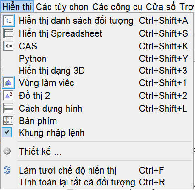Click the Cách dựng hình protocol icon
The width and height of the screenshot is (195, 190).
tap(8, 108)
